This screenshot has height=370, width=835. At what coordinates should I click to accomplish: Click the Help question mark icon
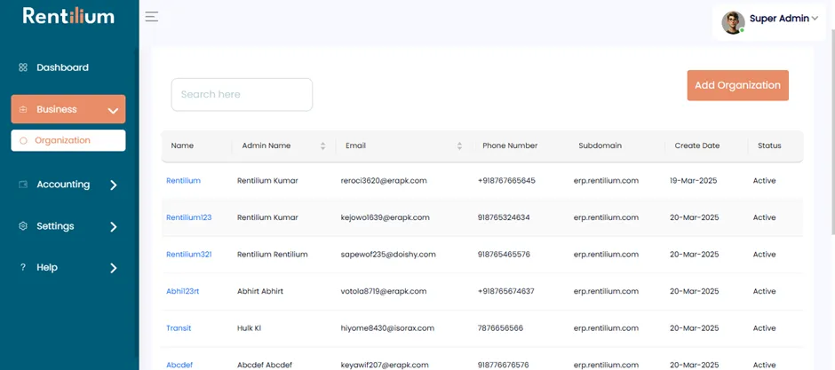(23, 267)
